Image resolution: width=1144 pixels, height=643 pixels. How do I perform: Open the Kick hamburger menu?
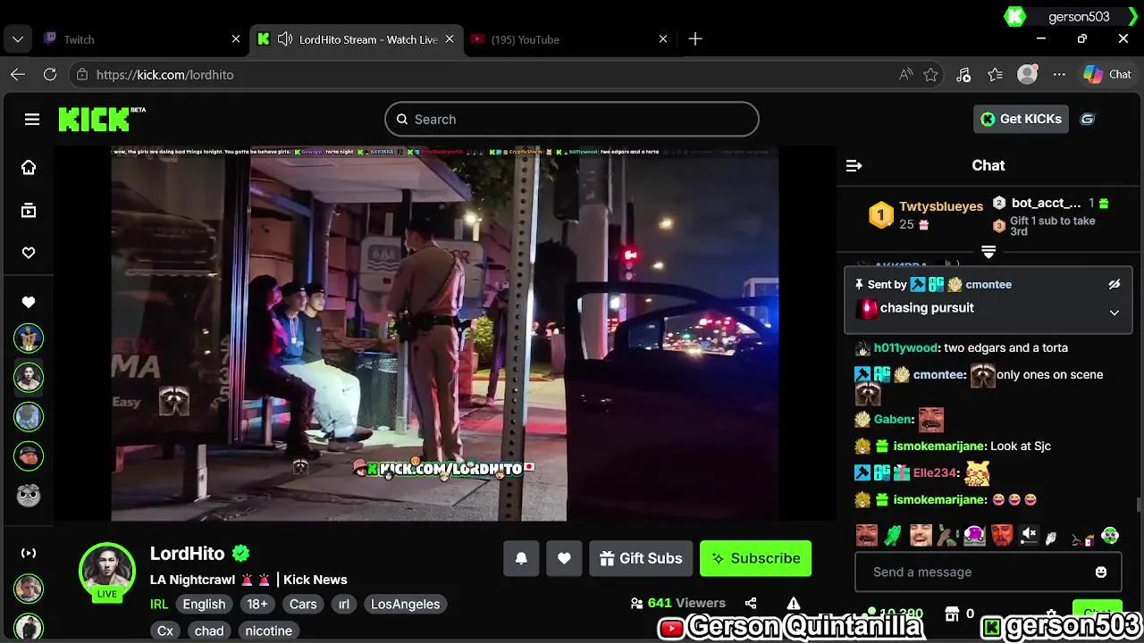(32, 119)
